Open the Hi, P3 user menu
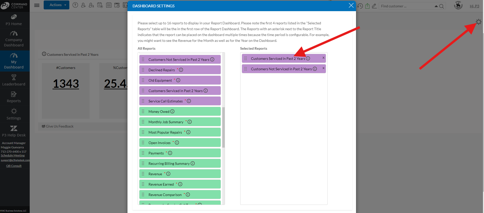Screen dimensions: 484x213 474,6
